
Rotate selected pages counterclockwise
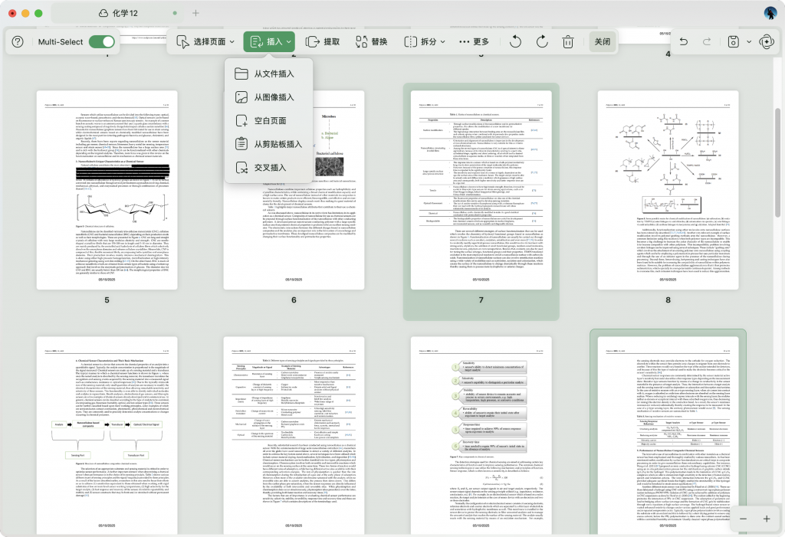pos(515,42)
